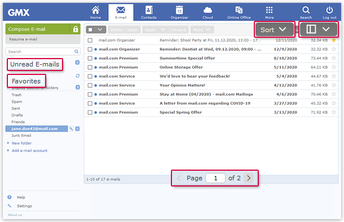Go to previous page arrow

coord(179,178)
